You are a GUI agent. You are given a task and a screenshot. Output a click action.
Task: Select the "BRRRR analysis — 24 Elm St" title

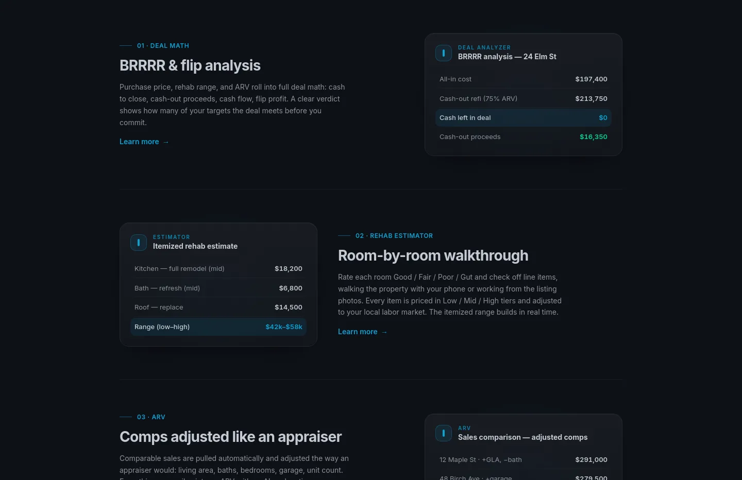point(507,57)
